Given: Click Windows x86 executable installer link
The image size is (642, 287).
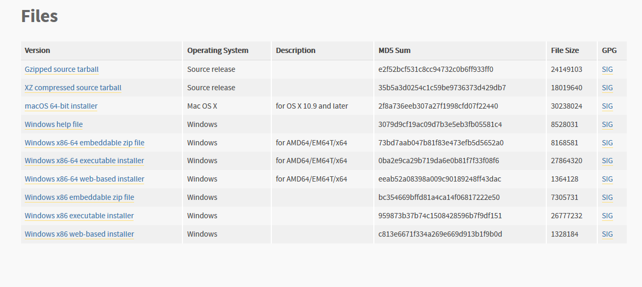Looking at the screenshot, I should [79, 216].
